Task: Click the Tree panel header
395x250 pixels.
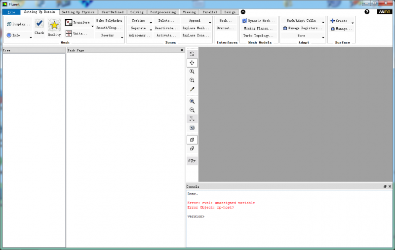Action: click(x=34, y=50)
